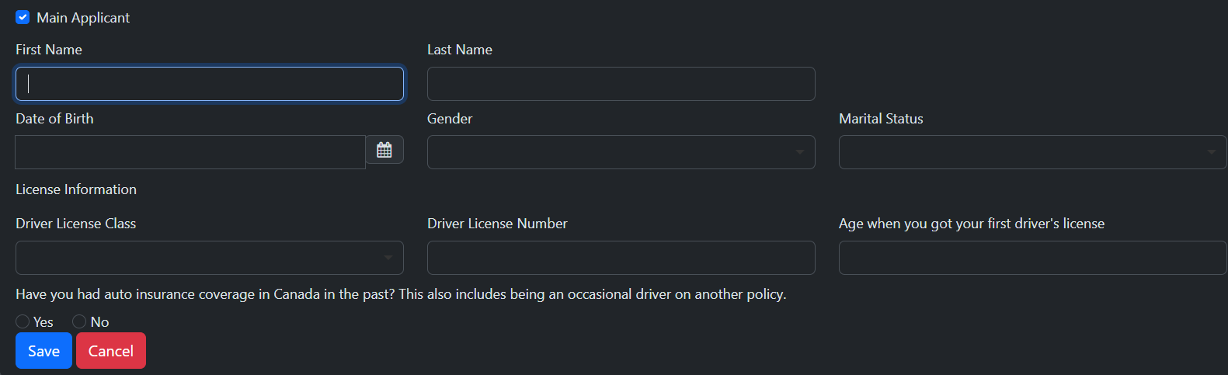This screenshot has height=375, width=1228.
Task: Open the Gender dropdown
Action: click(x=621, y=152)
